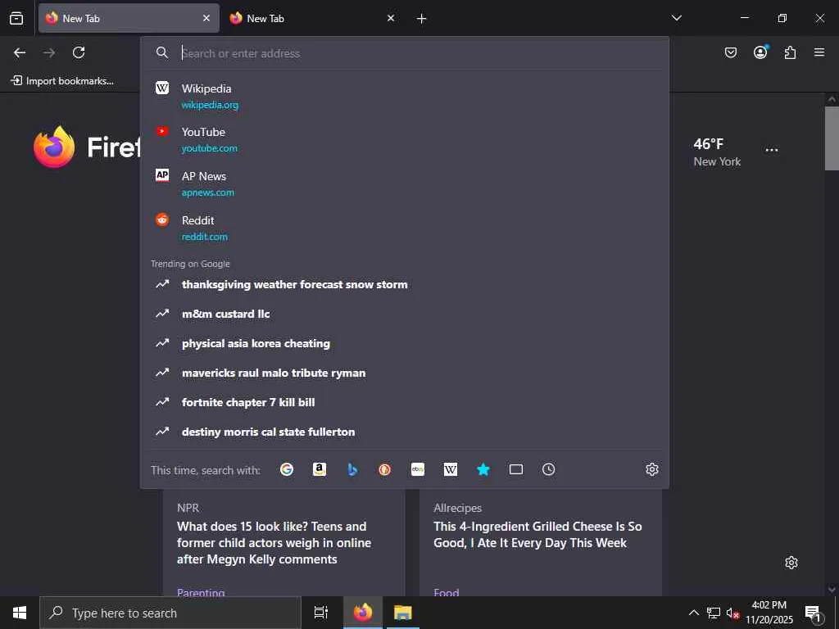Open new tab page customize gear
Image resolution: width=839 pixels, height=629 pixels.
[791, 563]
